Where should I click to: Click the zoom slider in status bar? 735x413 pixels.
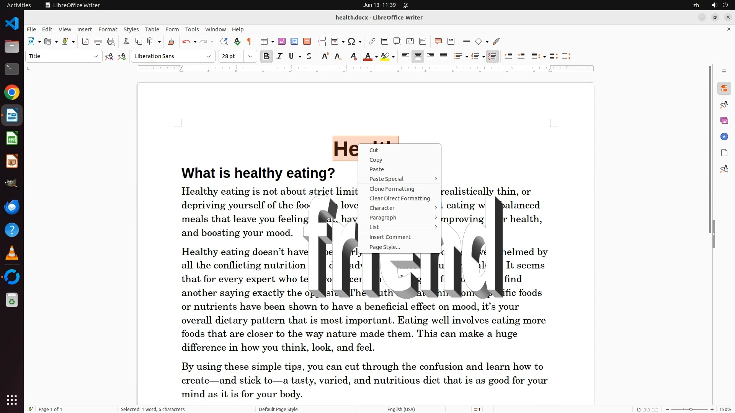(x=691, y=410)
